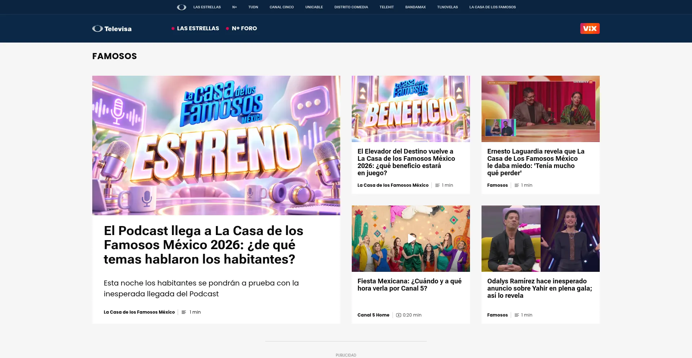Watch LAS ESTRELLAS live link in header
692x358 pixels.
point(198,28)
